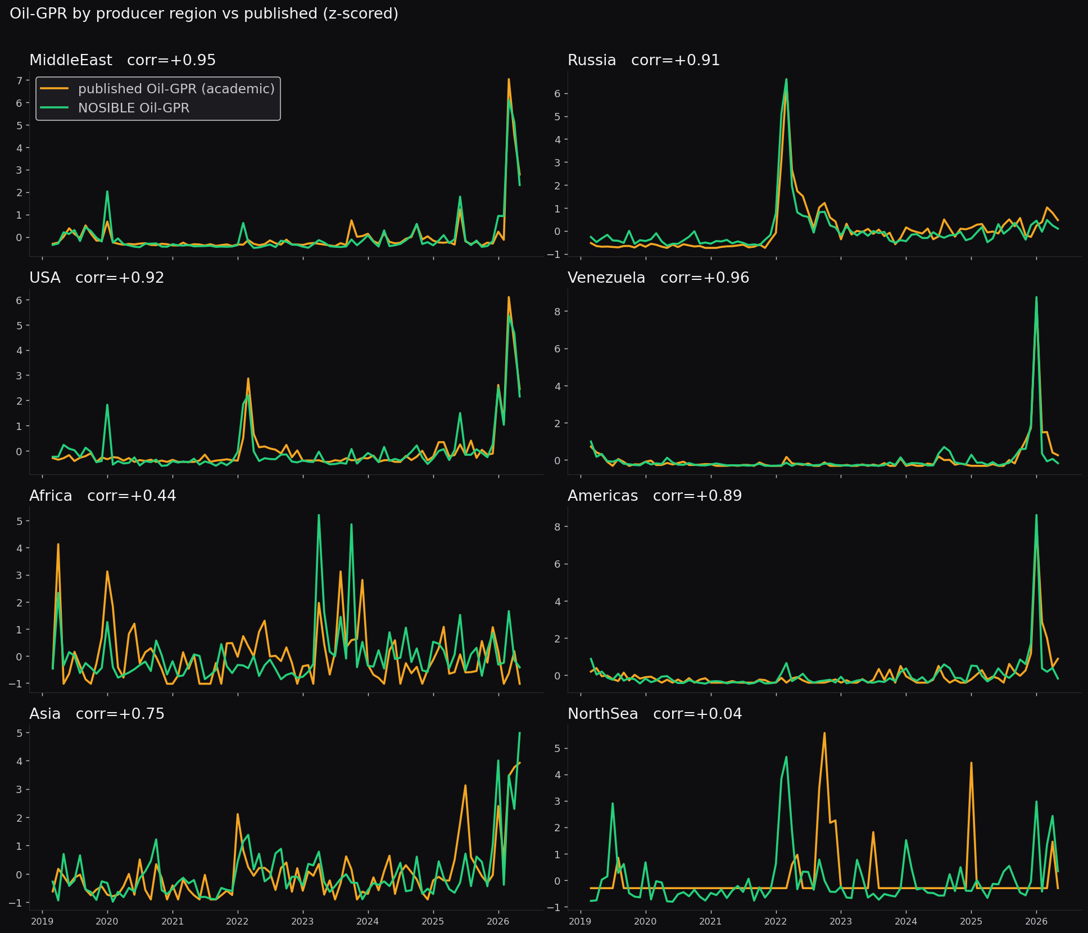Click the 2019 tick label under the NorthSea panel

click(580, 921)
